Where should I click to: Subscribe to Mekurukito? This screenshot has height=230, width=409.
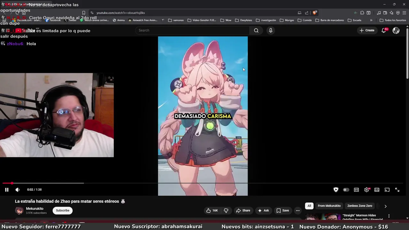(63, 211)
